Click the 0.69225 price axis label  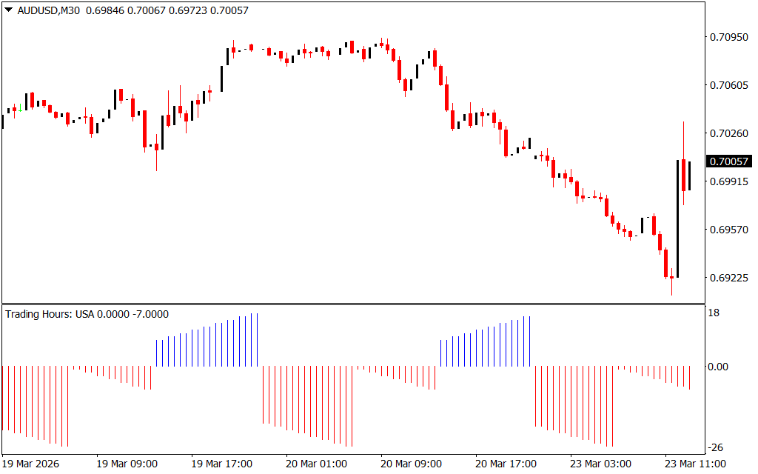tap(728, 278)
